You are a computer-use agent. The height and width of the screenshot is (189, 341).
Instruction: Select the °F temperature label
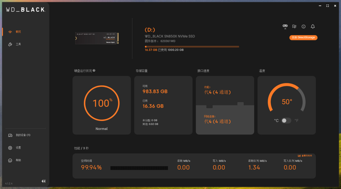coord(297,121)
